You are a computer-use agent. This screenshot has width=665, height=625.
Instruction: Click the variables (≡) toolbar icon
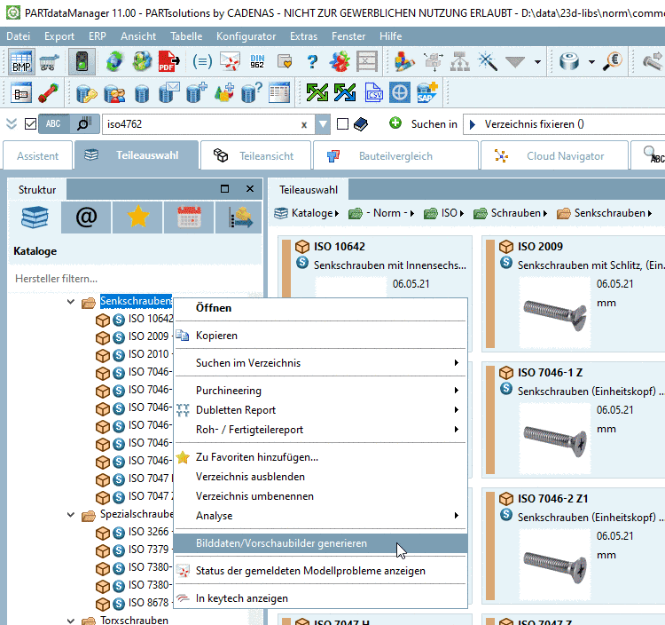pyautogui.click(x=202, y=62)
